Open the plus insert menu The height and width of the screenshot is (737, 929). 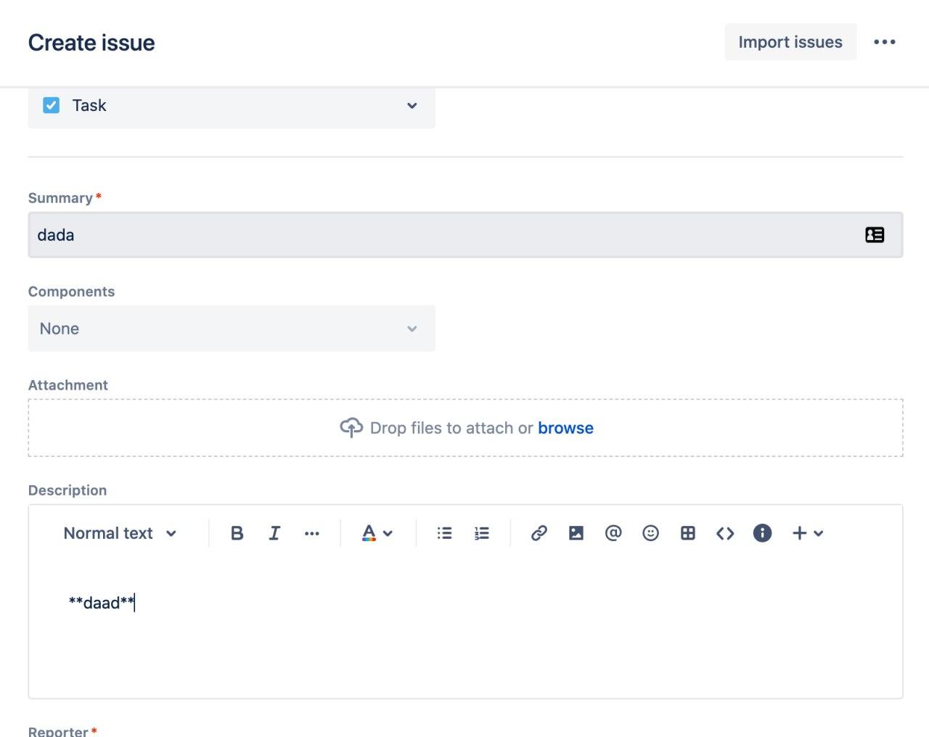pyautogui.click(x=808, y=533)
